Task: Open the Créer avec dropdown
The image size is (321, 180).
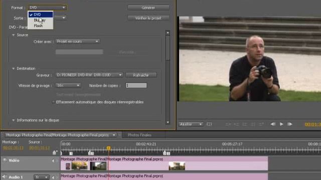Action: (x=78, y=41)
